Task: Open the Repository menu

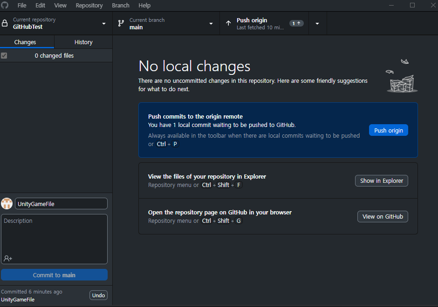Action: point(89,5)
